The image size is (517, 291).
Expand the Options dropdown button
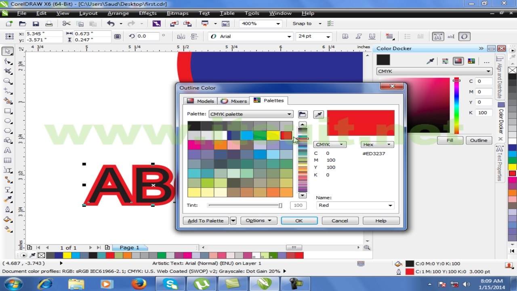coord(258,221)
